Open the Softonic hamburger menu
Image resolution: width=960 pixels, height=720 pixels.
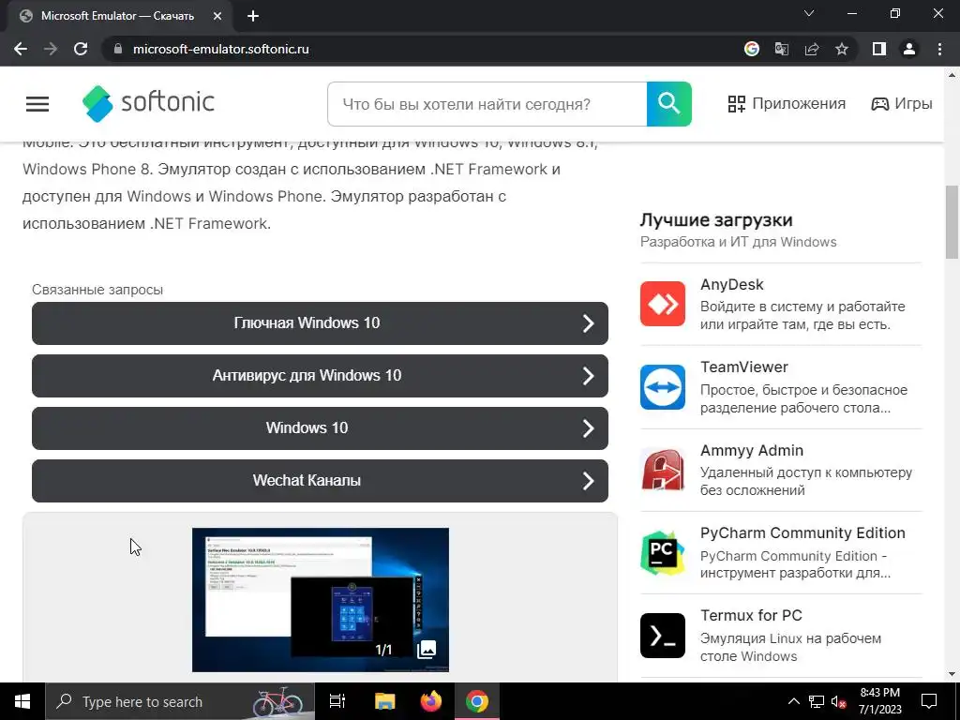[x=37, y=104]
